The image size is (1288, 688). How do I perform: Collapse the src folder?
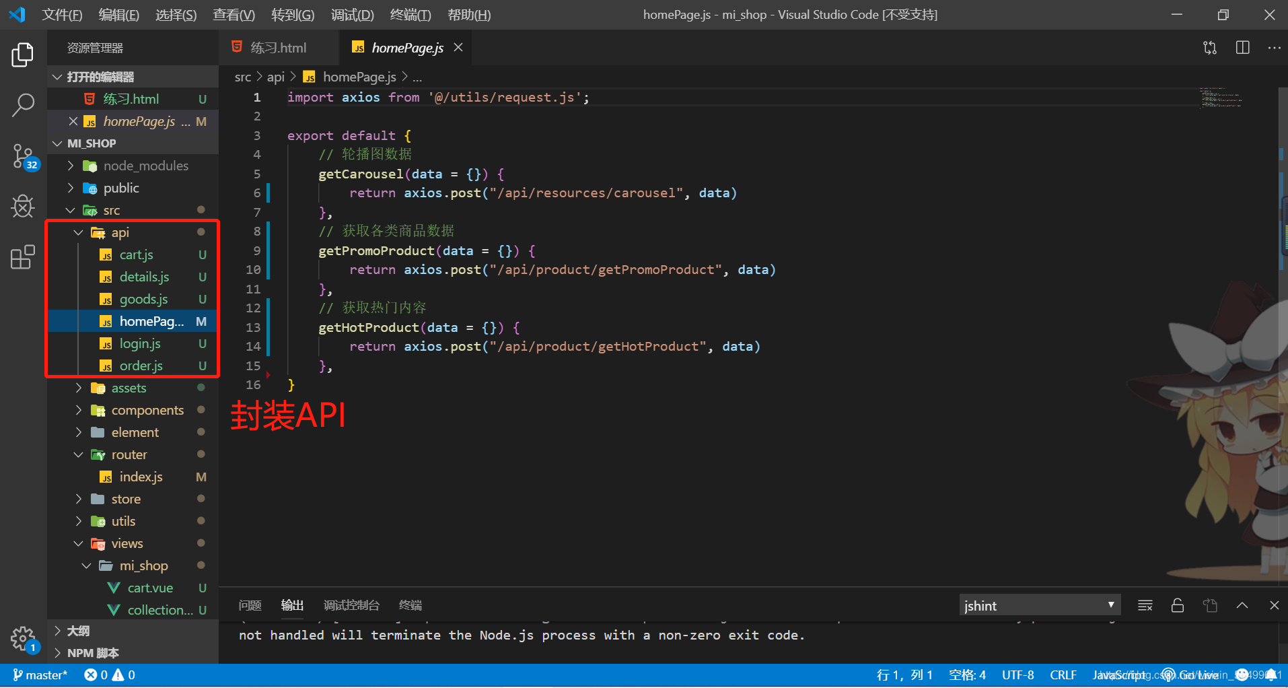(x=133, y=210)
